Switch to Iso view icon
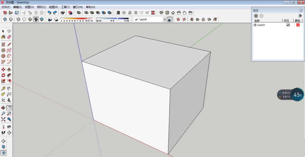The height and width of the screenshot is (157, 305). tap(161, 13)
